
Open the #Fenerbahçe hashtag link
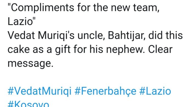click(x=105, y=91)
